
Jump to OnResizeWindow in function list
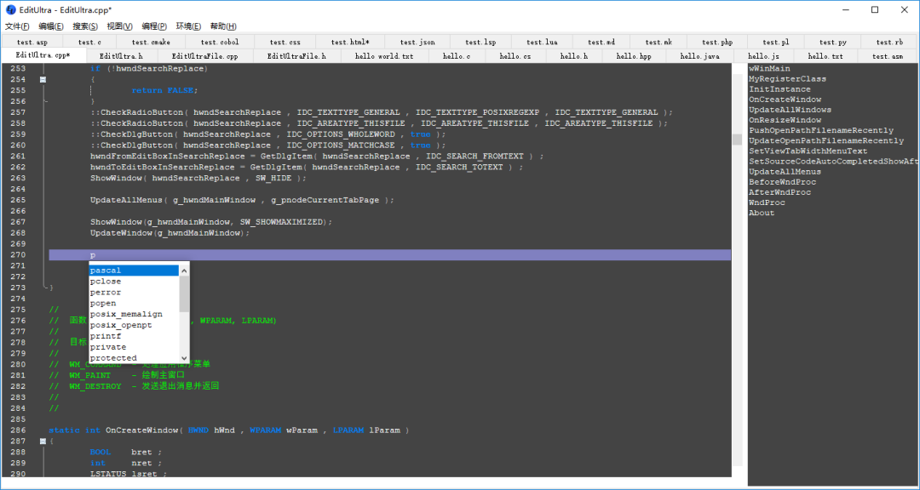pyautogui.click(x=785, y=120)
